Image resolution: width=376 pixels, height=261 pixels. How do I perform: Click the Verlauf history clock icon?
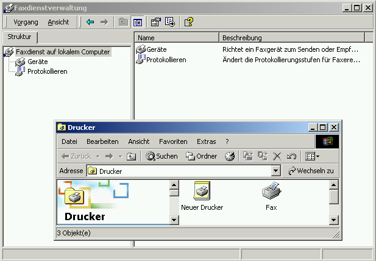coord(230,156)
